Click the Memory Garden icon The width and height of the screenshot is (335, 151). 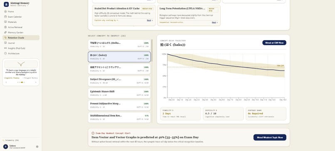(5, 32)
